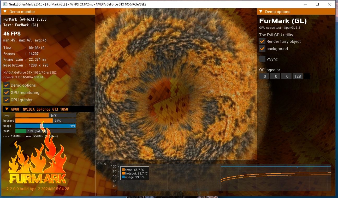Click the second OSI bgcolor value field

coord(275,76)
